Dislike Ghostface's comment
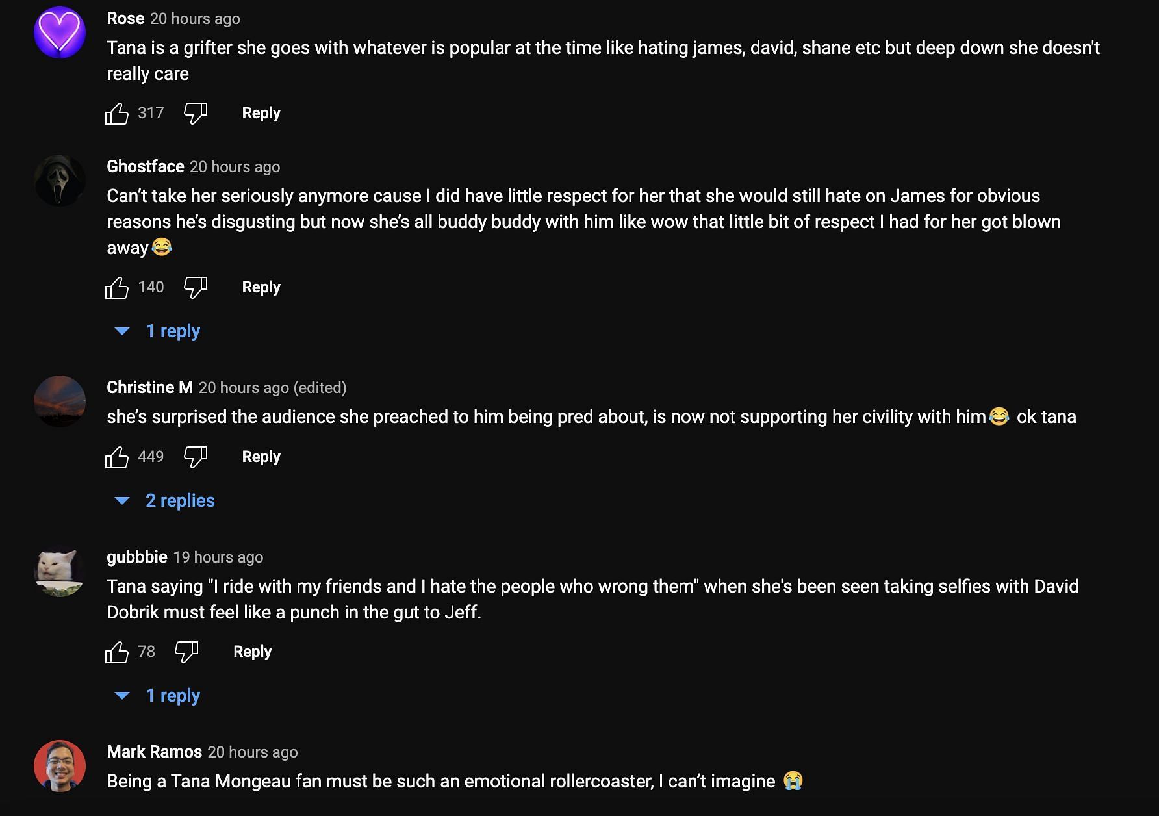 195,288
